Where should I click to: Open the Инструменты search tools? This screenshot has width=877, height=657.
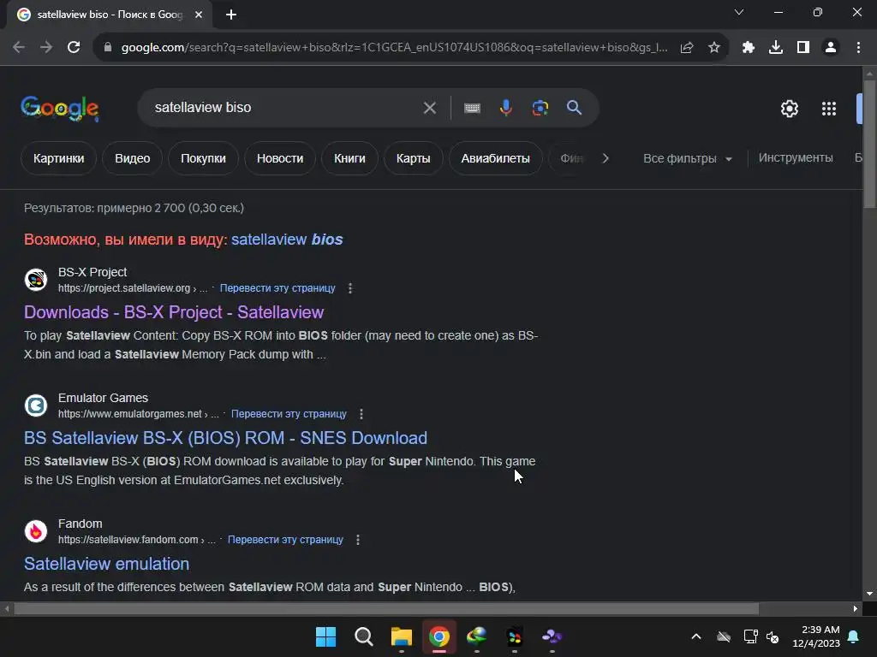[796, 158]
